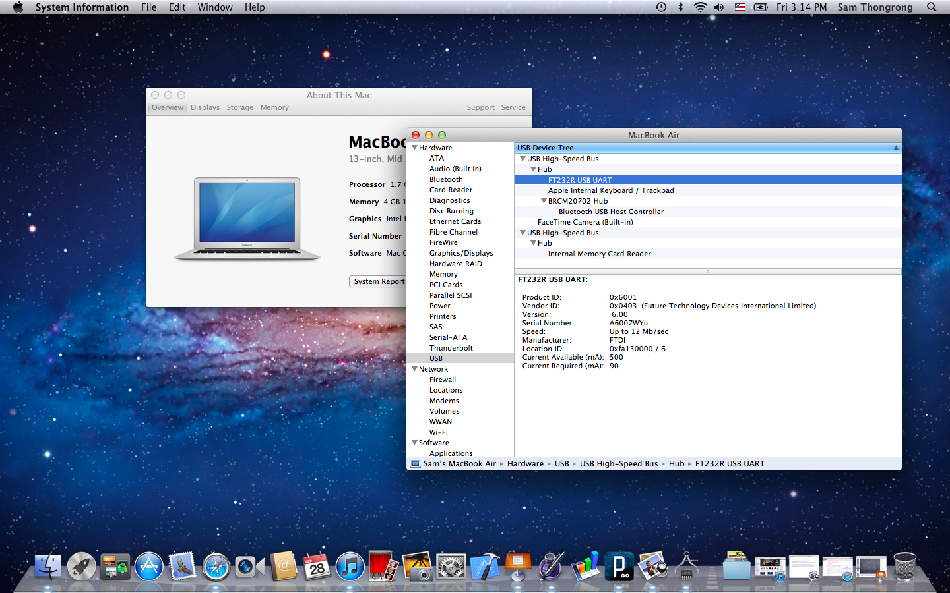
Task: Toggle sort on USB Device Tree header
Action: pyautogui.click(x=708, y=148)
